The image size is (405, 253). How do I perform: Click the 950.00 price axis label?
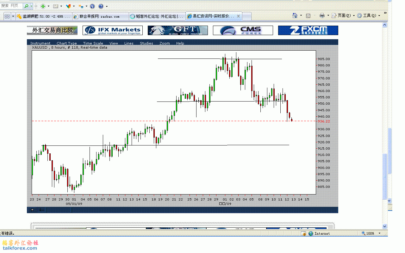(324, 104)
